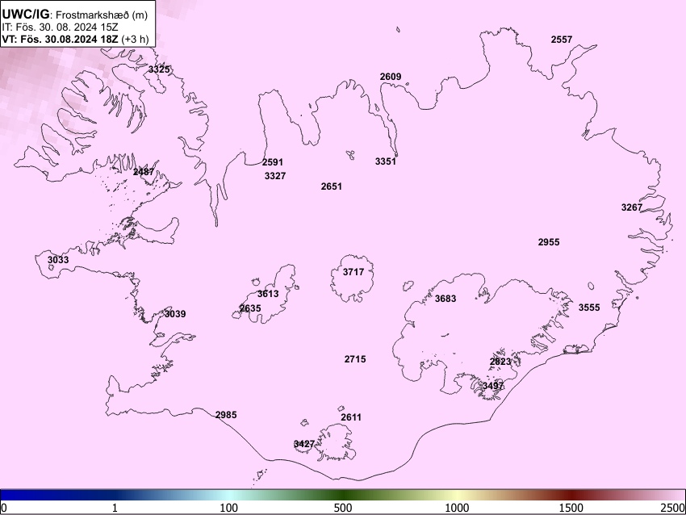
Task: Click the legend label 0
Action: pyautogui.click(x=4, y=508)
